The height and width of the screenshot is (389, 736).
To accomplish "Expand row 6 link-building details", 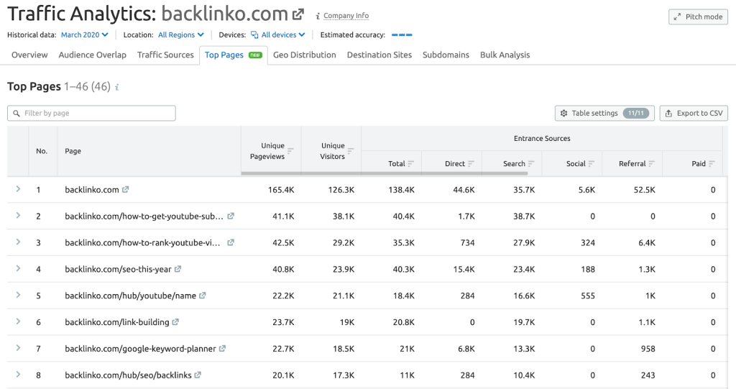I will click(x=18, y=321).
